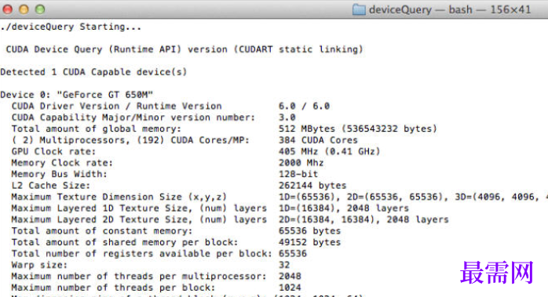Click the 2000 Mhz memory clock value
Image resolution: width=548 pixels, height=297 pixels.
click(301, 163)
